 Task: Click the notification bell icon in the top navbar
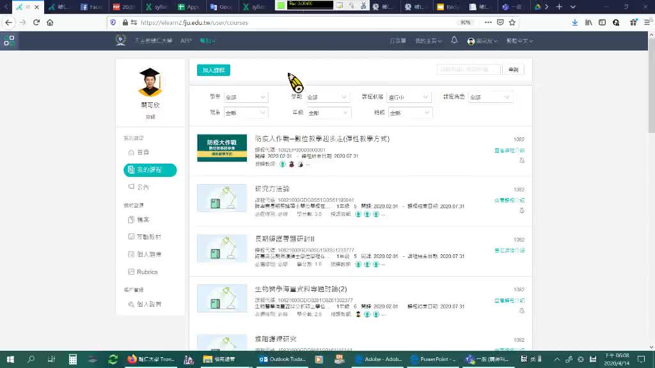(454, 40)
